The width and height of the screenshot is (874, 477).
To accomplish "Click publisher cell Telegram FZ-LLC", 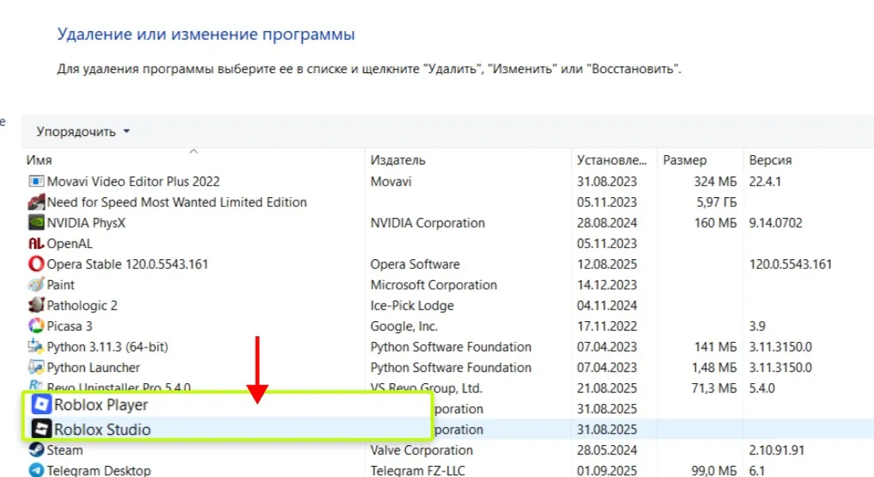I will click(417, 471).
